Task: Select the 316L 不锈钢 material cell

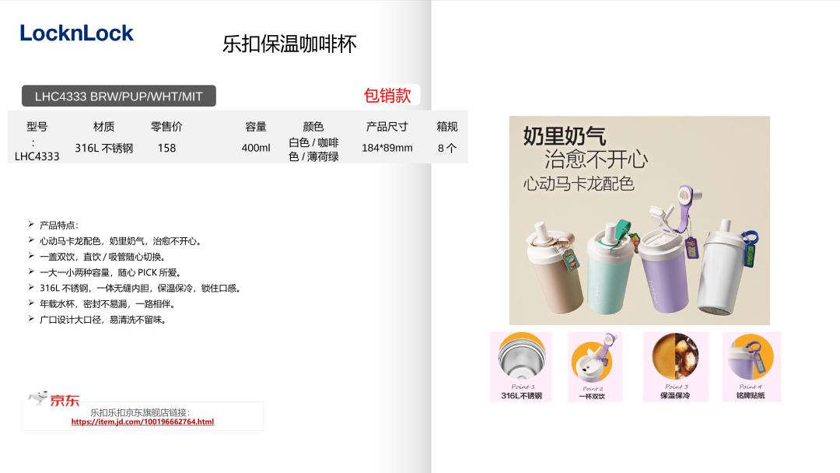Action: [x=103, y=148]
